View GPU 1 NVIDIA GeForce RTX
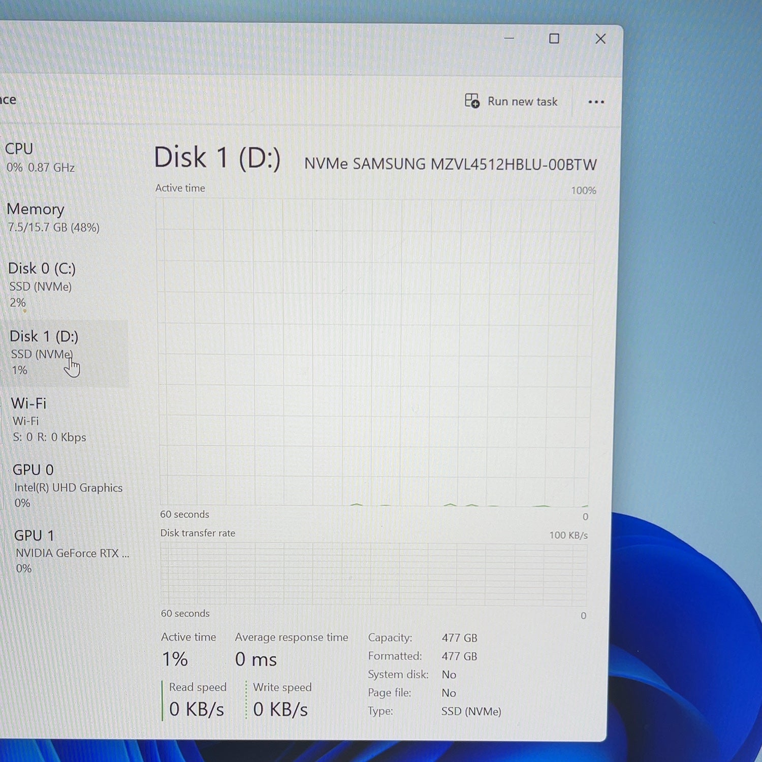Viewport: 762px width, 762px height. pos(71,552)
